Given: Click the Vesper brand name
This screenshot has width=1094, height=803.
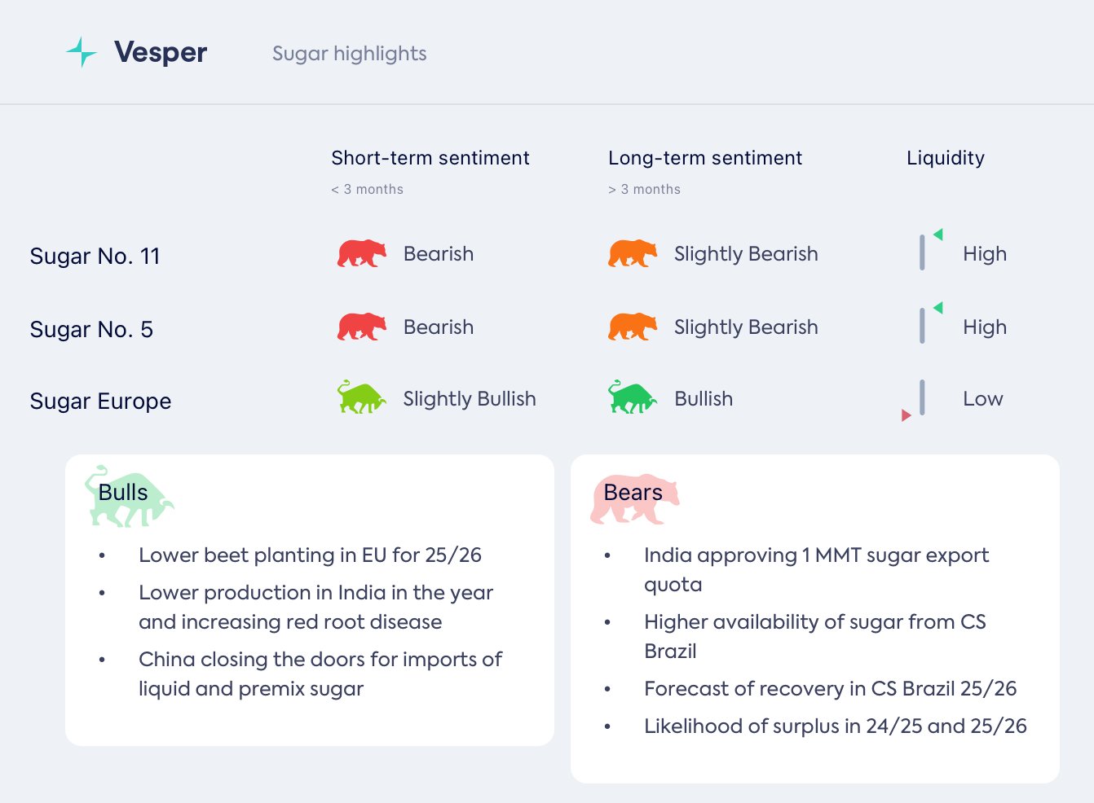Looking at the screenshot, I should (x=161, y=52).
